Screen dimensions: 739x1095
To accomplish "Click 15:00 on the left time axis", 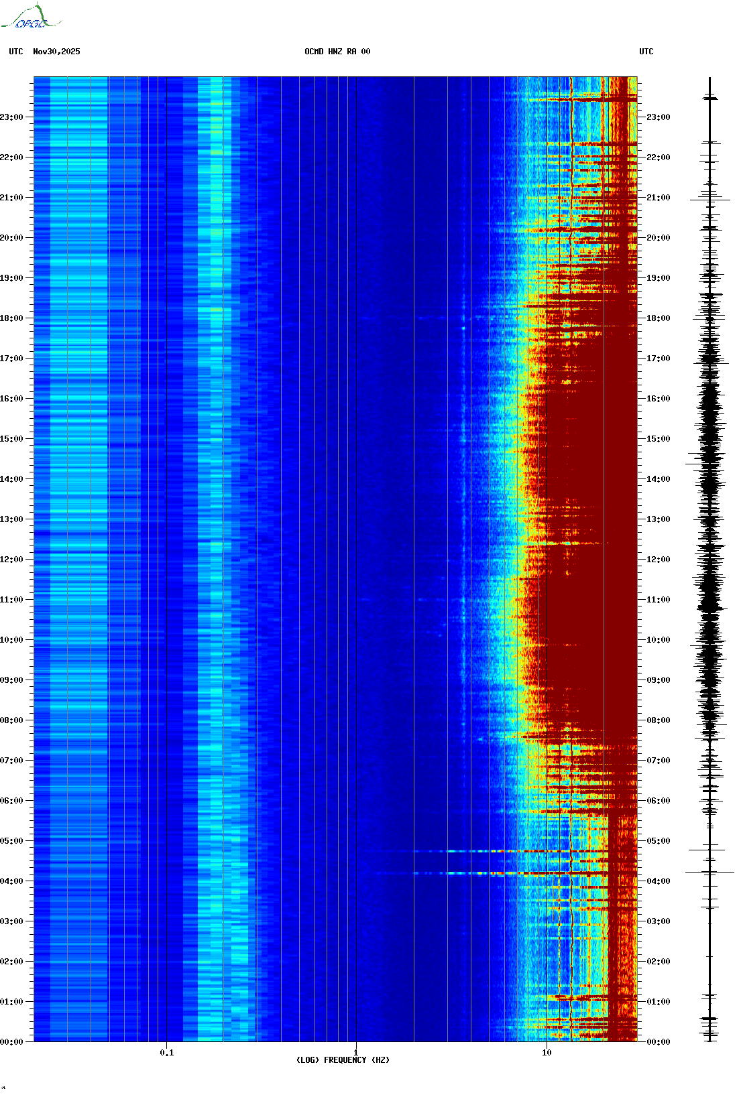I will [x=11, y=439].
